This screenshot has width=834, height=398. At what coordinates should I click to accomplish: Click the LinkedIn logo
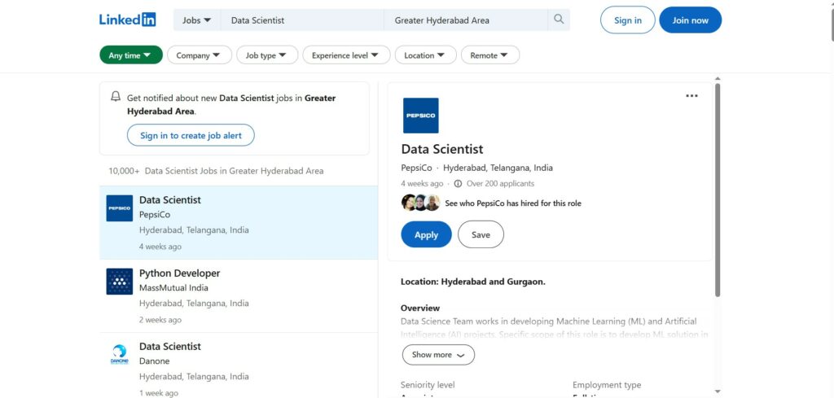pyautogui.click(x=127, y=20)
